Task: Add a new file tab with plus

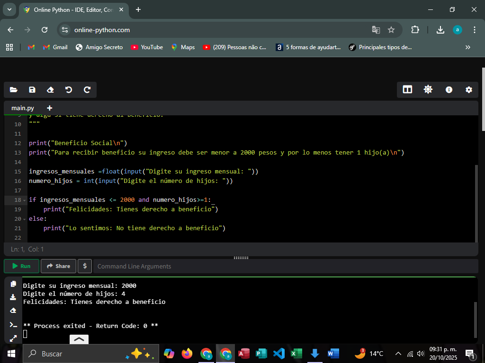Action: 50,108
